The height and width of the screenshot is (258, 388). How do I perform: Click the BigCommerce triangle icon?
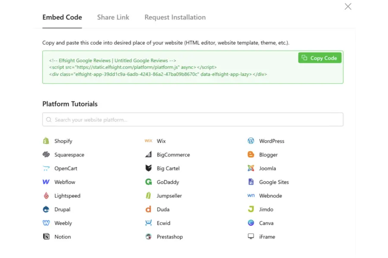pyautogui.click(x=148, y=154)
